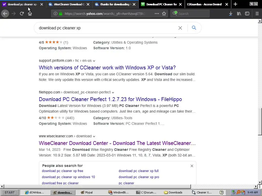Open 'Download PC Cleaner Perfect 1.2.7.23' FileHippo link
This screenshot has width=262, height=196.
(110, 99)
